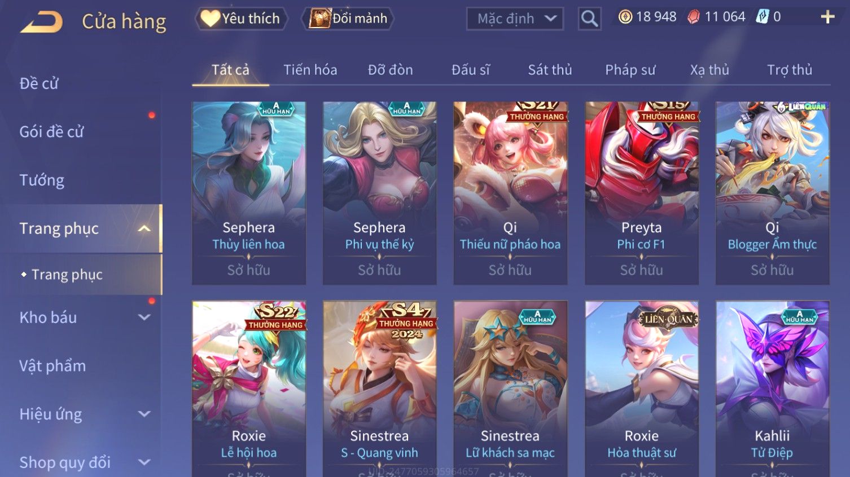Expand the Hiệu ứng sidebar section
This screenshot has height=477, width=850.
pyautogui.click(x=144, y=414)
